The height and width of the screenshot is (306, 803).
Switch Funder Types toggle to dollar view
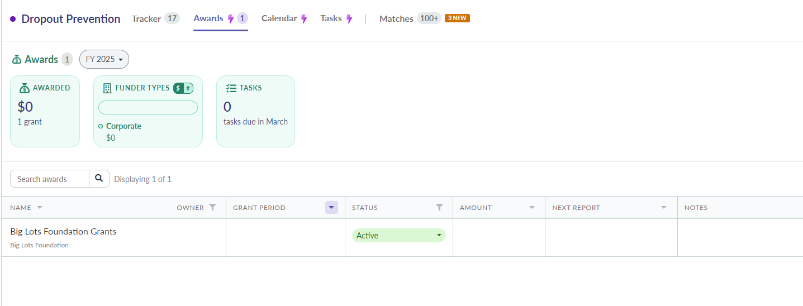(178, 88)
